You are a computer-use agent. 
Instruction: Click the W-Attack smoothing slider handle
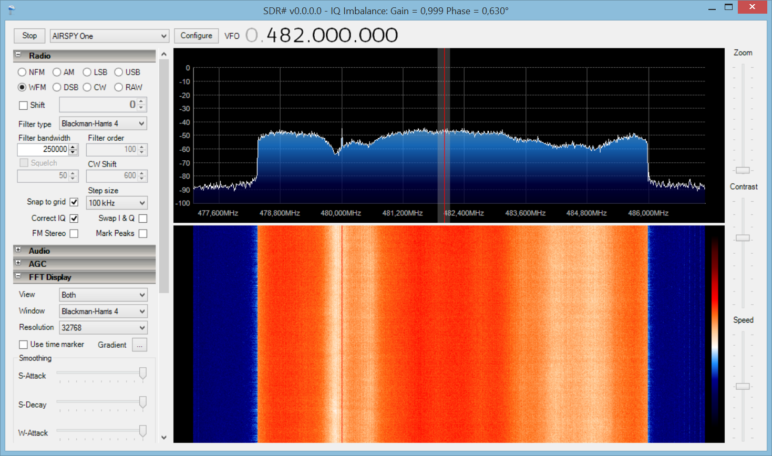(142, 431)
